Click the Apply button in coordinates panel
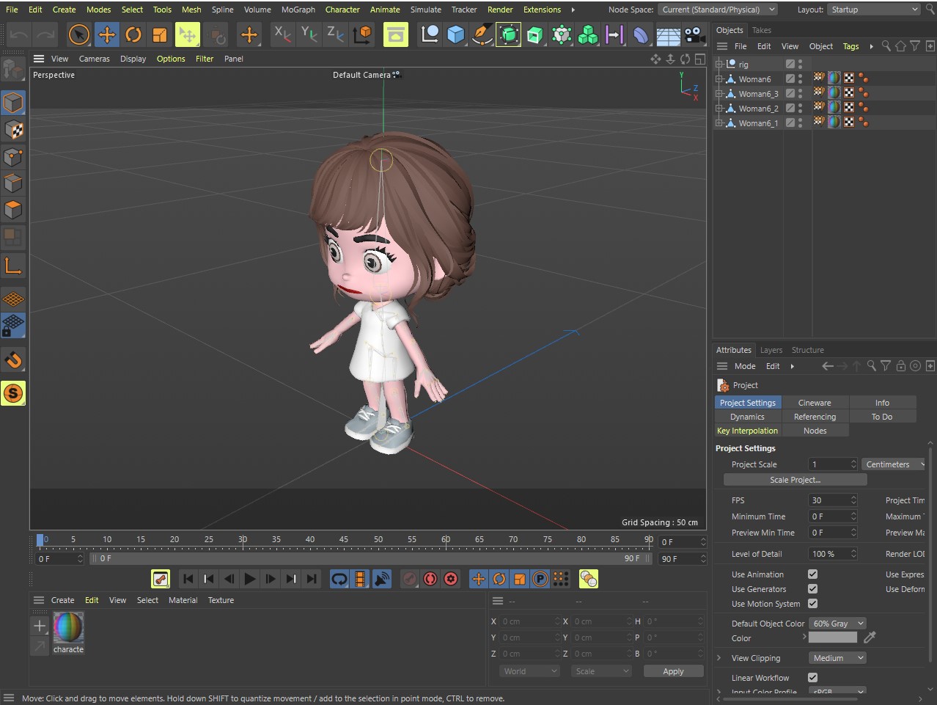Screen dimensions: 937x705 point(672,671)
